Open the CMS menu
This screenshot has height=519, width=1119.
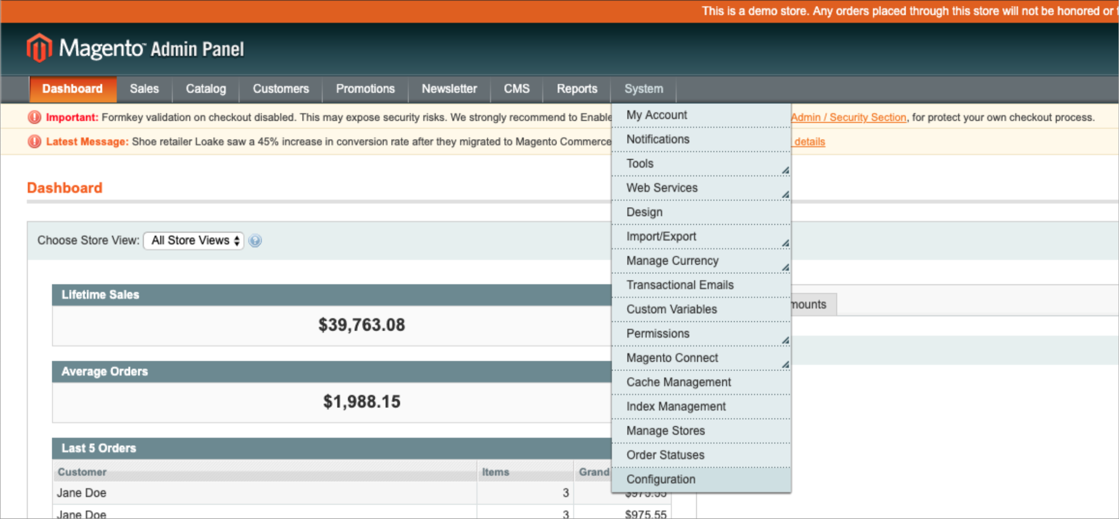(x=517, y=89)
